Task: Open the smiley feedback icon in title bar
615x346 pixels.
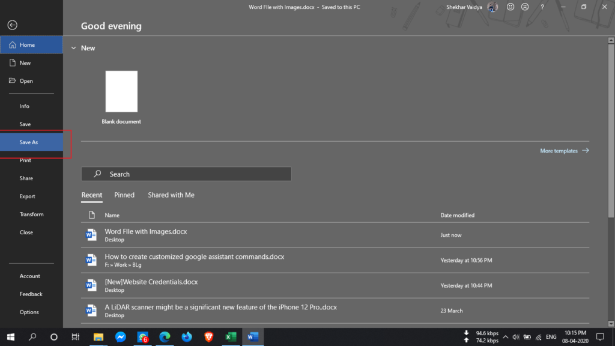Action: [511, 7]
